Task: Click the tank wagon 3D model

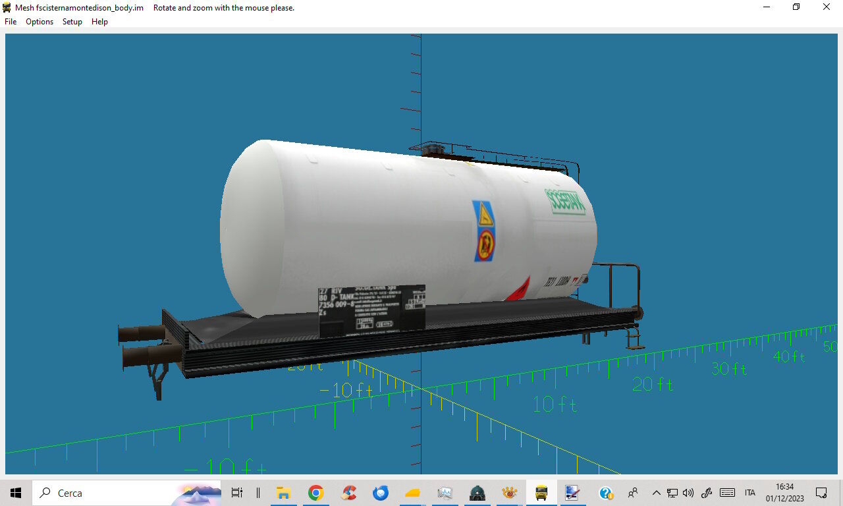Action: (x=382, y=270)
